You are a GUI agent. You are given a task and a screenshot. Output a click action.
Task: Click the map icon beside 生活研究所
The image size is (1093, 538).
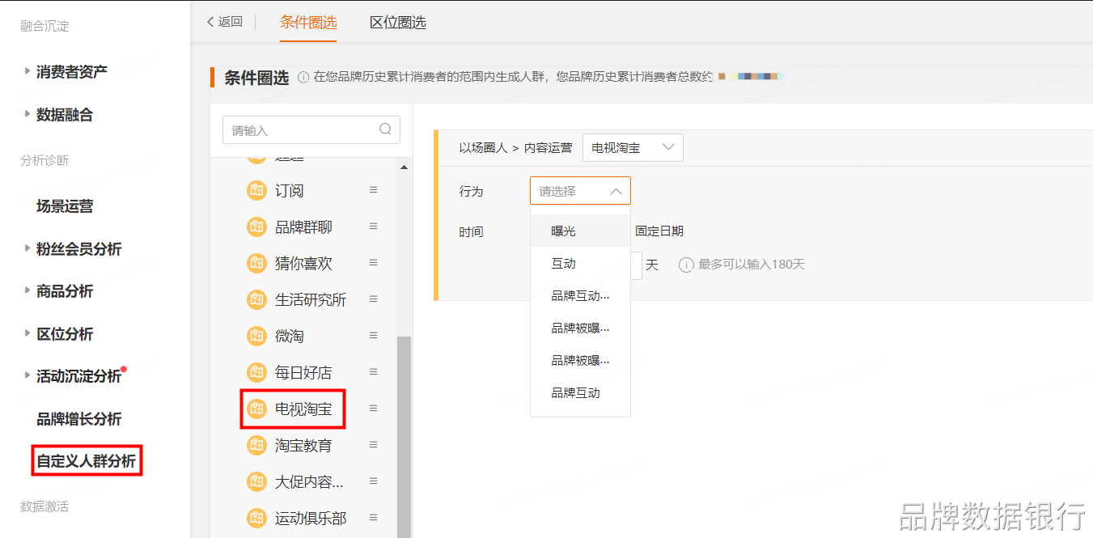[256, 300]
